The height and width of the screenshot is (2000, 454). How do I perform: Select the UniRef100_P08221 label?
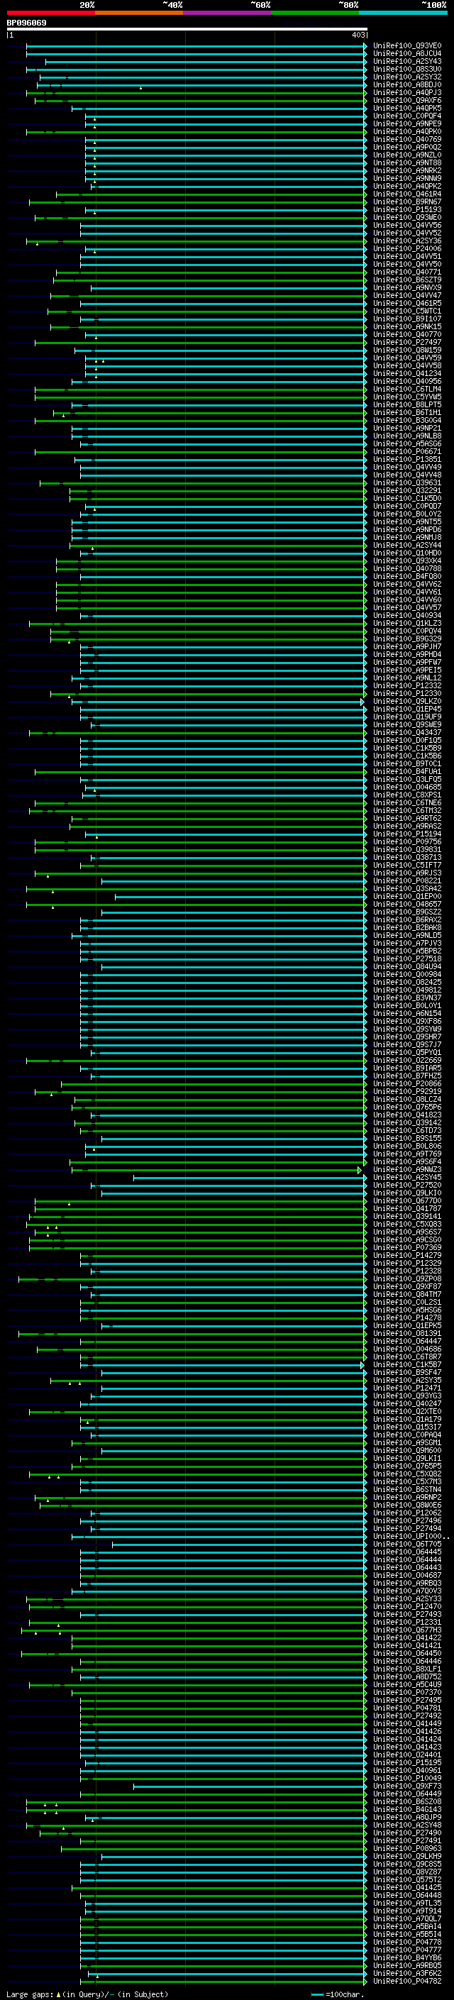click(x=406, y=881)
